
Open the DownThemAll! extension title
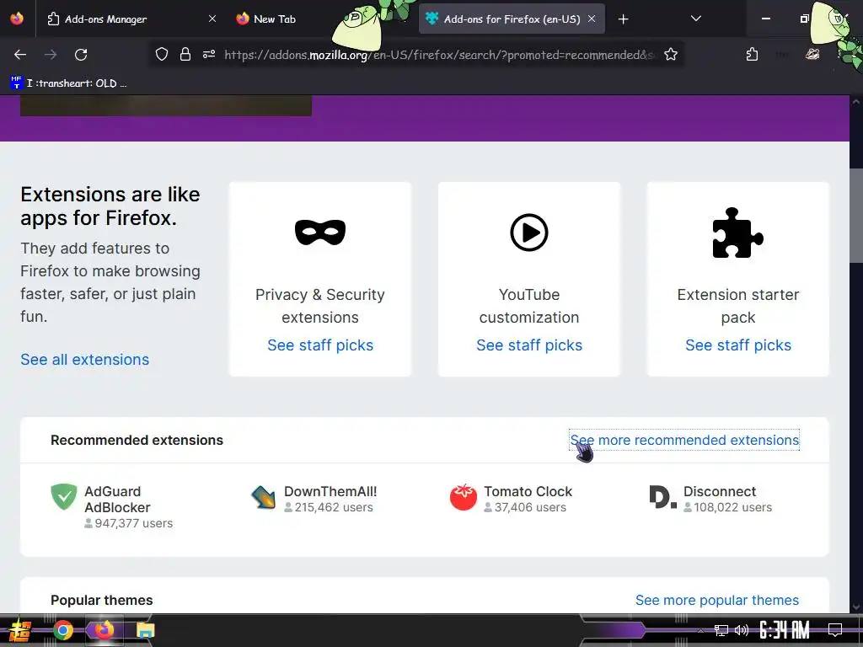coord(330,491)
